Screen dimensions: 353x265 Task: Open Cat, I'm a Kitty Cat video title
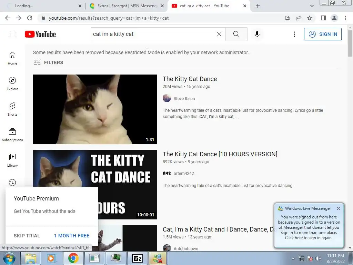218,229
